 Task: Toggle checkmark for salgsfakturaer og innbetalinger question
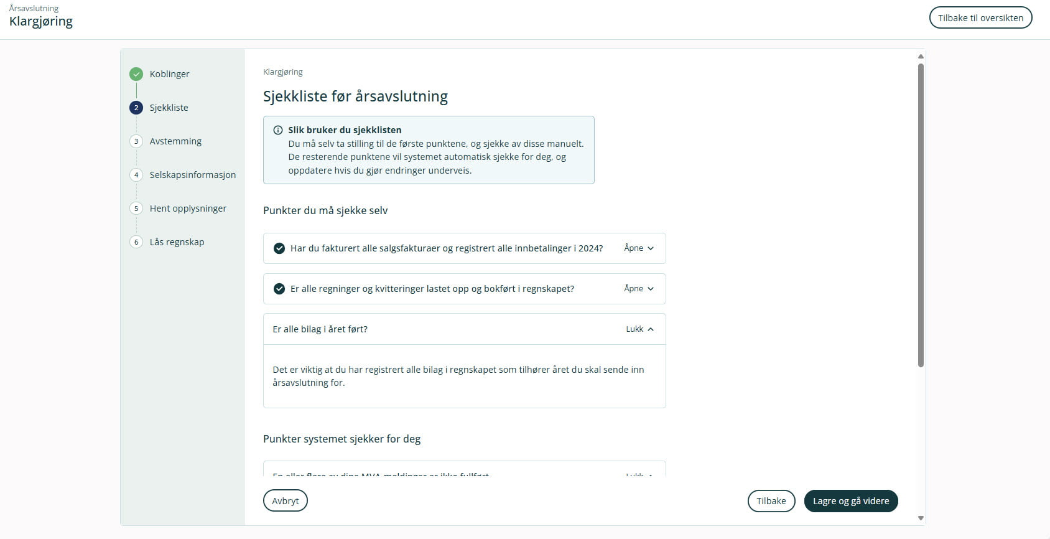(x=279, y=248)
